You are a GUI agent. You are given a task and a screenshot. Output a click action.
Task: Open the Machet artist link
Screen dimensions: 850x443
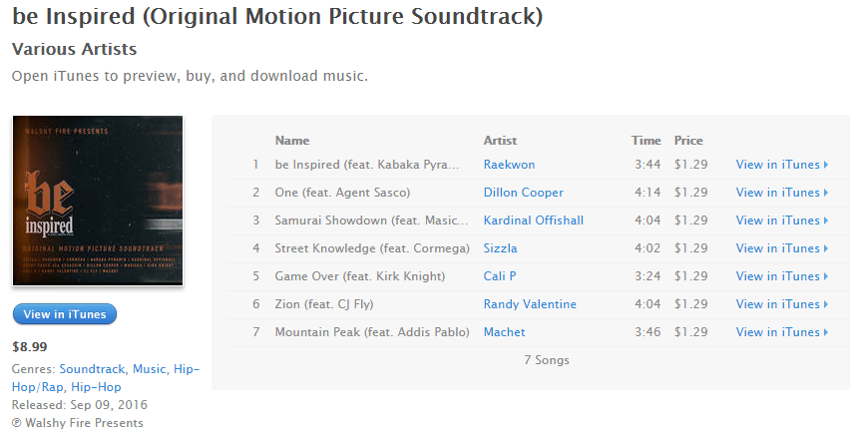(x=504, y=332)
